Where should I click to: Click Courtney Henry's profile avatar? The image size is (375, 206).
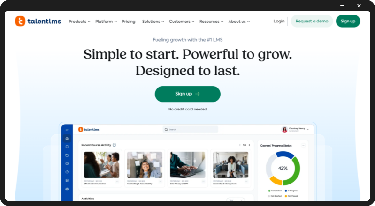coord(284,129)
